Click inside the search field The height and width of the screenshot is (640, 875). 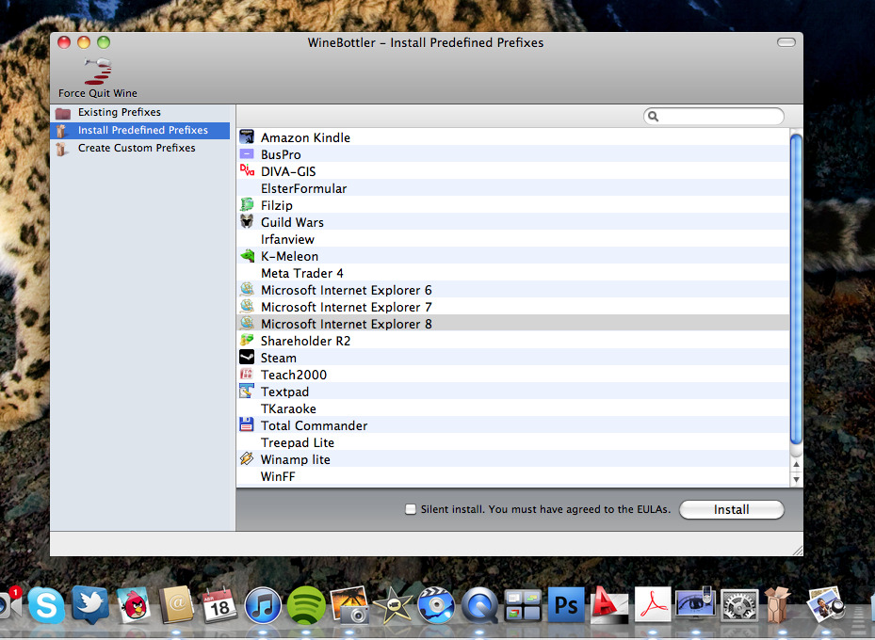[x=721, y=117]
